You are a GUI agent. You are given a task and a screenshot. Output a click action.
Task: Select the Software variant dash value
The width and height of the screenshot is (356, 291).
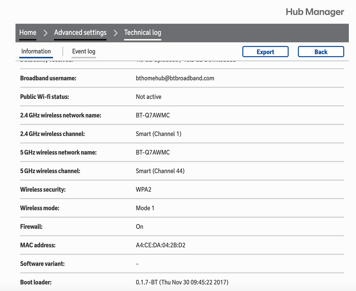137,264
